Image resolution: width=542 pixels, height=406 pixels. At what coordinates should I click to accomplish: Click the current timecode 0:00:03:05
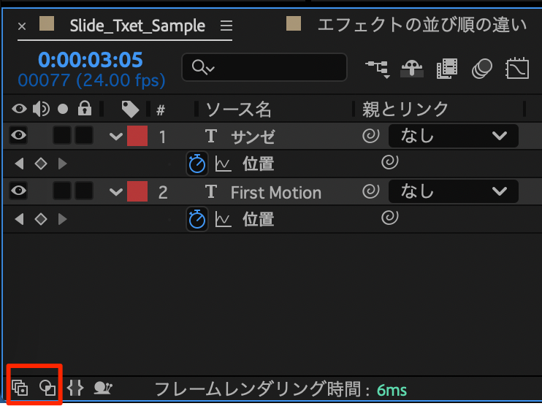(x=91, y=60)
